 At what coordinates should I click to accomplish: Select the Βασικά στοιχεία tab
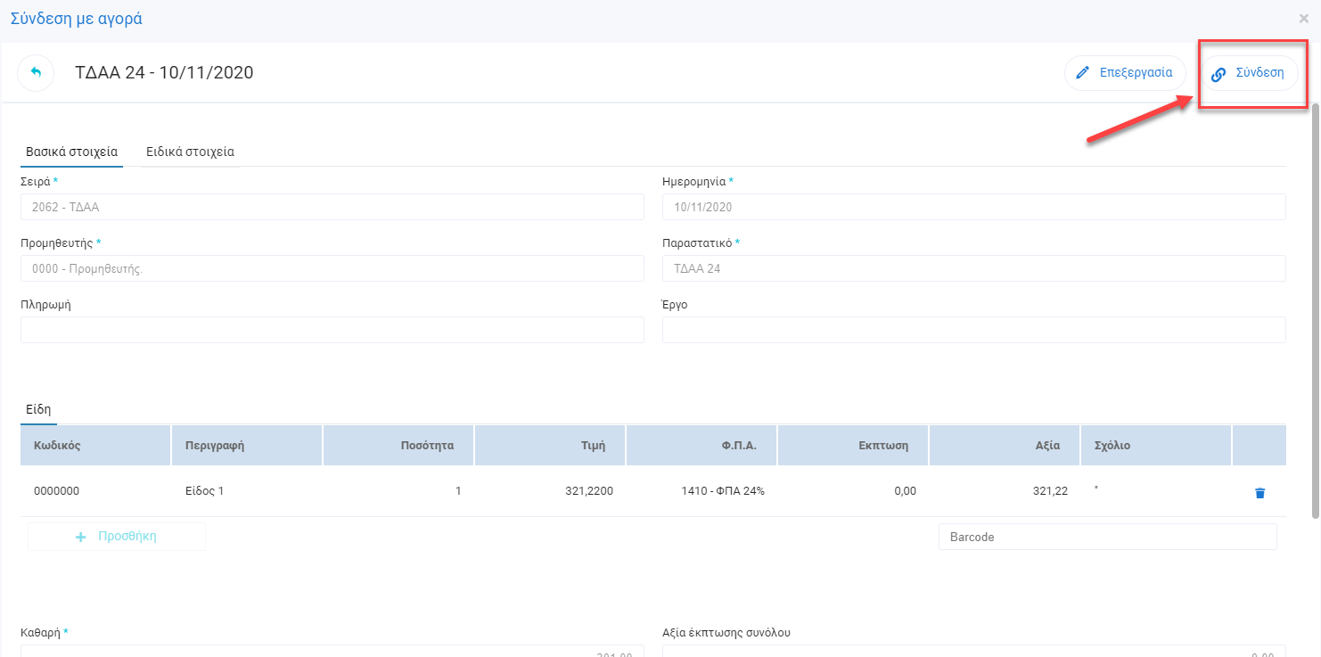[x=71, y=152]
